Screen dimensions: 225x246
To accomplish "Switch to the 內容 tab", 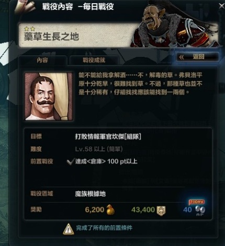I will click(42, 61).
